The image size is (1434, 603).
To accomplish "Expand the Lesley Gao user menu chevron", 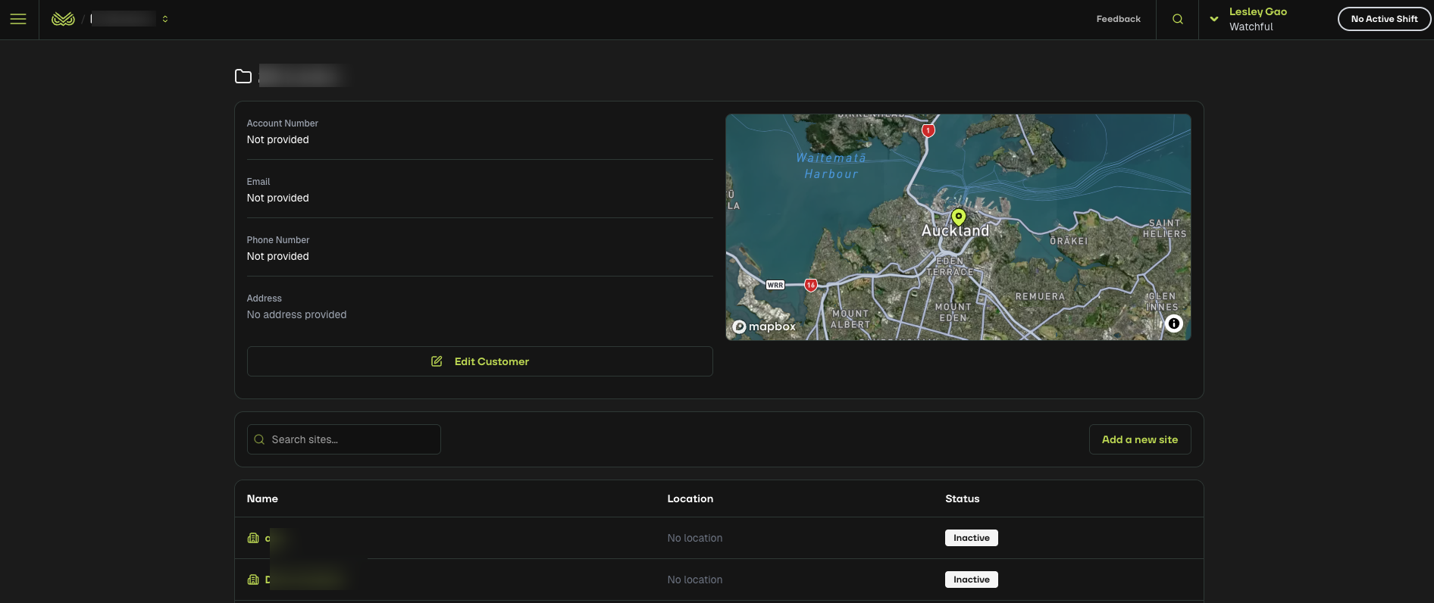I will coord(1214,19).
